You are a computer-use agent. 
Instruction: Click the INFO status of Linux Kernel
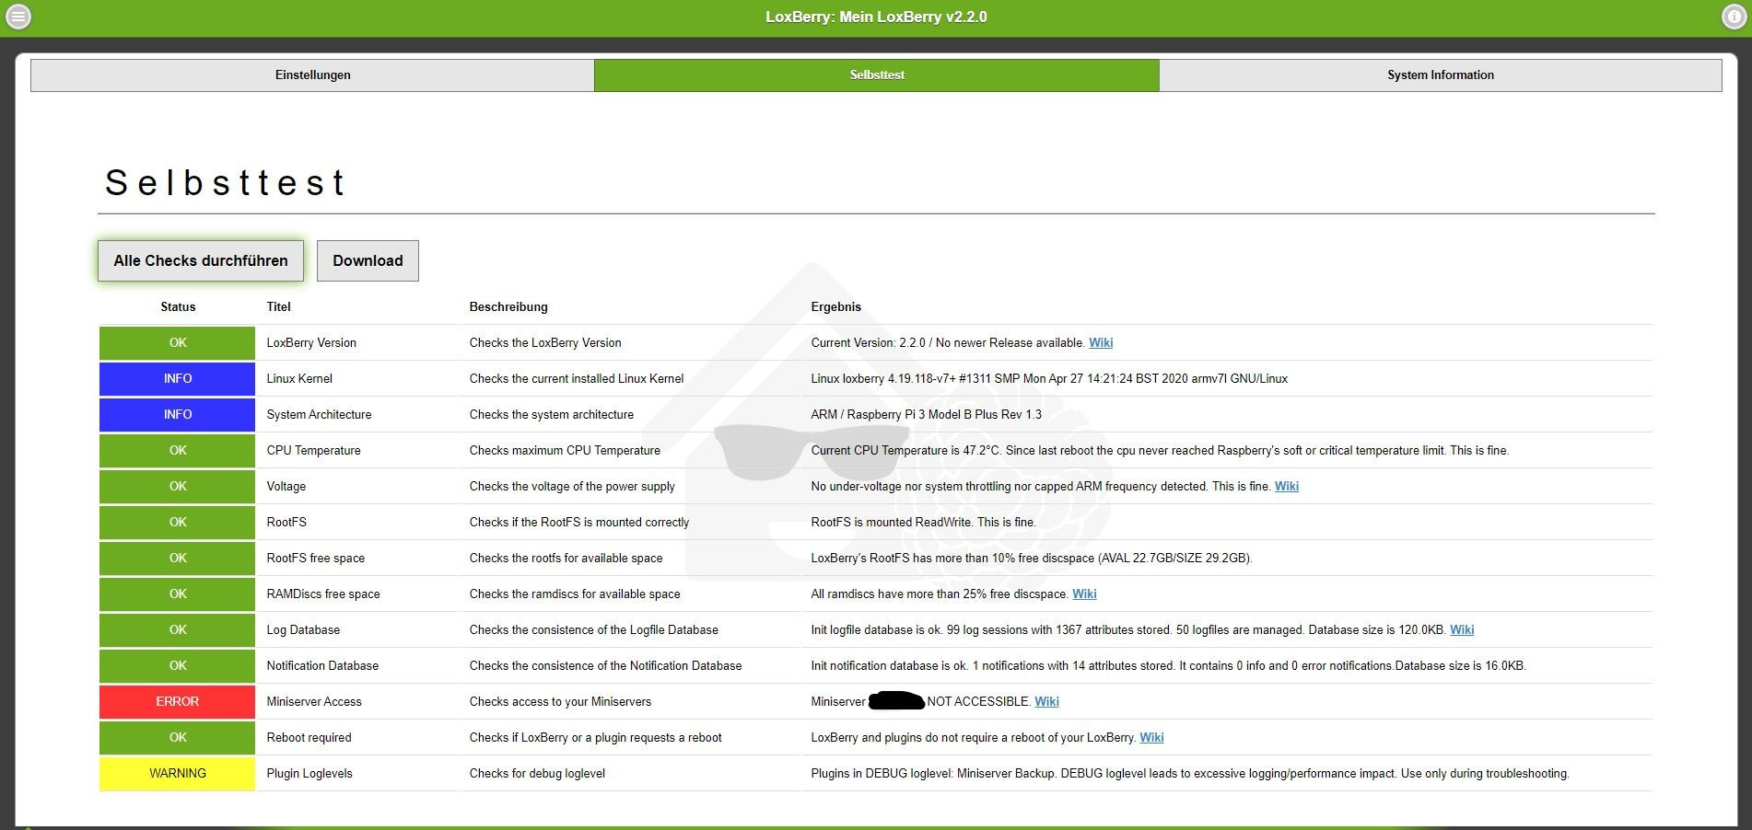pyautogui.click(x=177, y=379)
